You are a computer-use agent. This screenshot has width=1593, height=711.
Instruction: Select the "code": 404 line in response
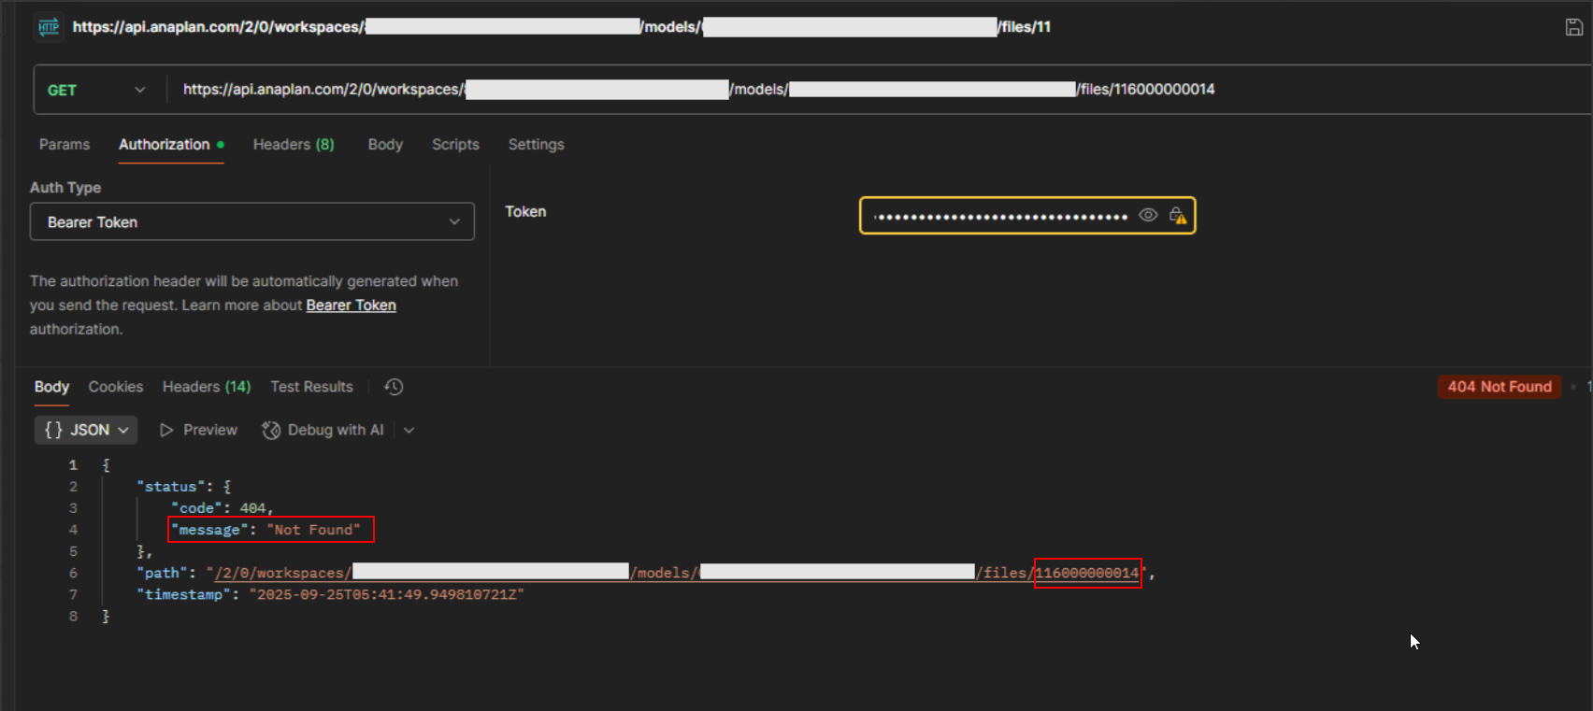point(222,508)
